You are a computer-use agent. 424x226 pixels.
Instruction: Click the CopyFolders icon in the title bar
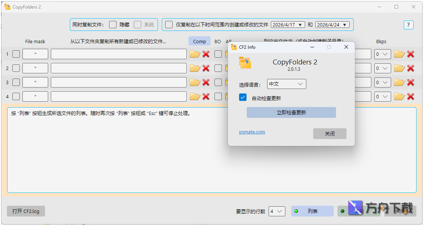coord(7,6)
